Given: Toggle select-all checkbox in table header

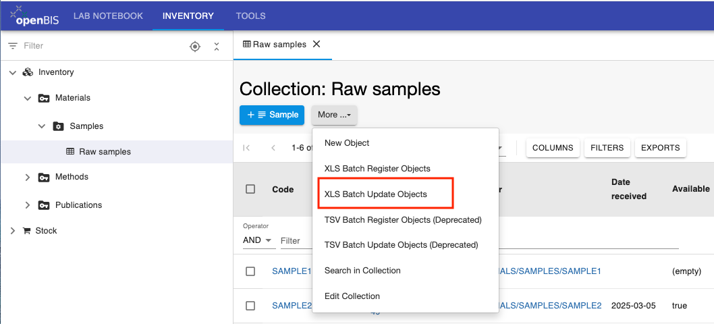Looking at the screenshot, I should pos(250,189).
